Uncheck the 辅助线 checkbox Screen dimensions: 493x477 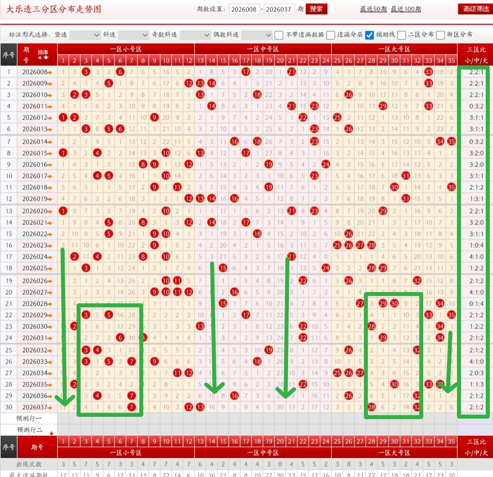point(370,35)
